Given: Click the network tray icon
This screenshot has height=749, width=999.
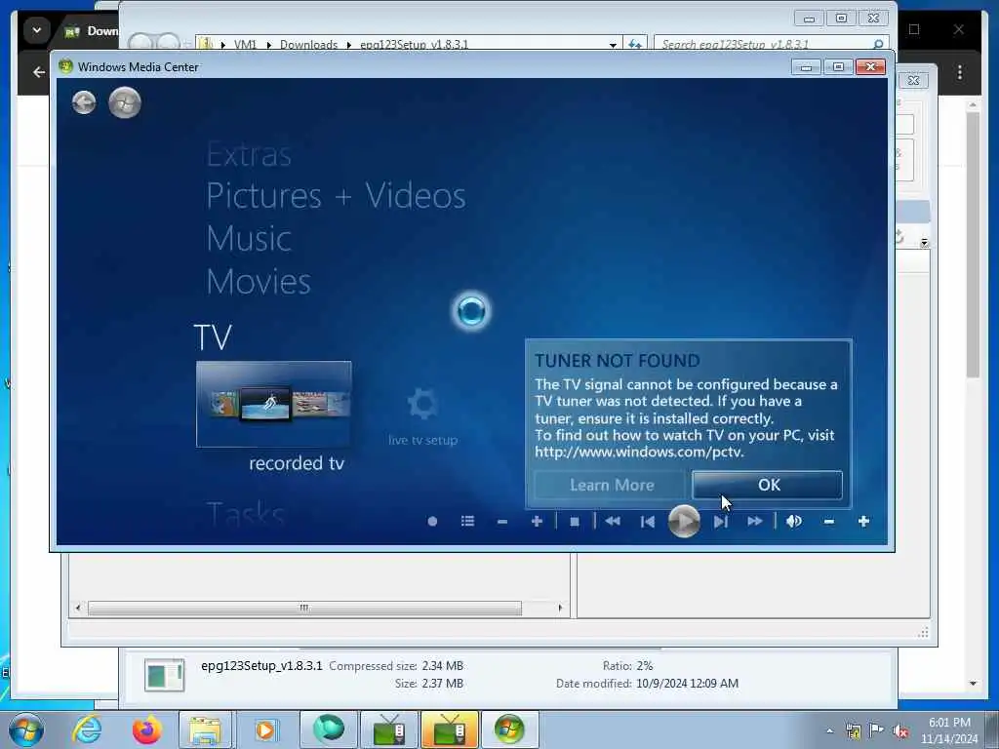Looking at the screenshot, I should (853, 731).
